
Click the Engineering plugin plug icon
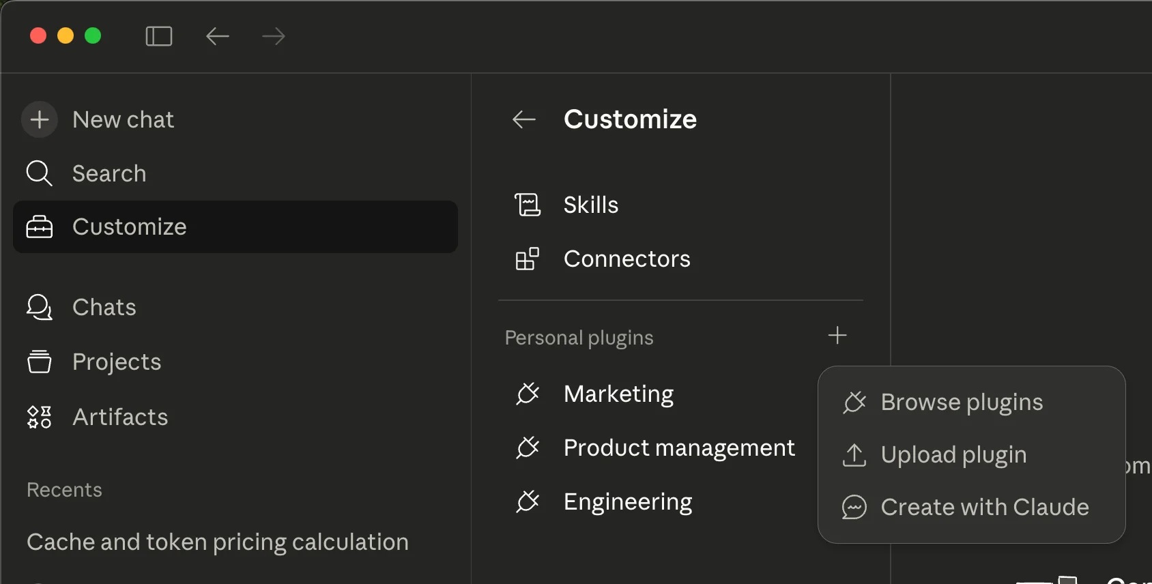pyautogui.click(x=528, y=501)
